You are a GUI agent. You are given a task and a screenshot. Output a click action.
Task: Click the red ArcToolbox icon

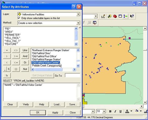pos(115,16)
